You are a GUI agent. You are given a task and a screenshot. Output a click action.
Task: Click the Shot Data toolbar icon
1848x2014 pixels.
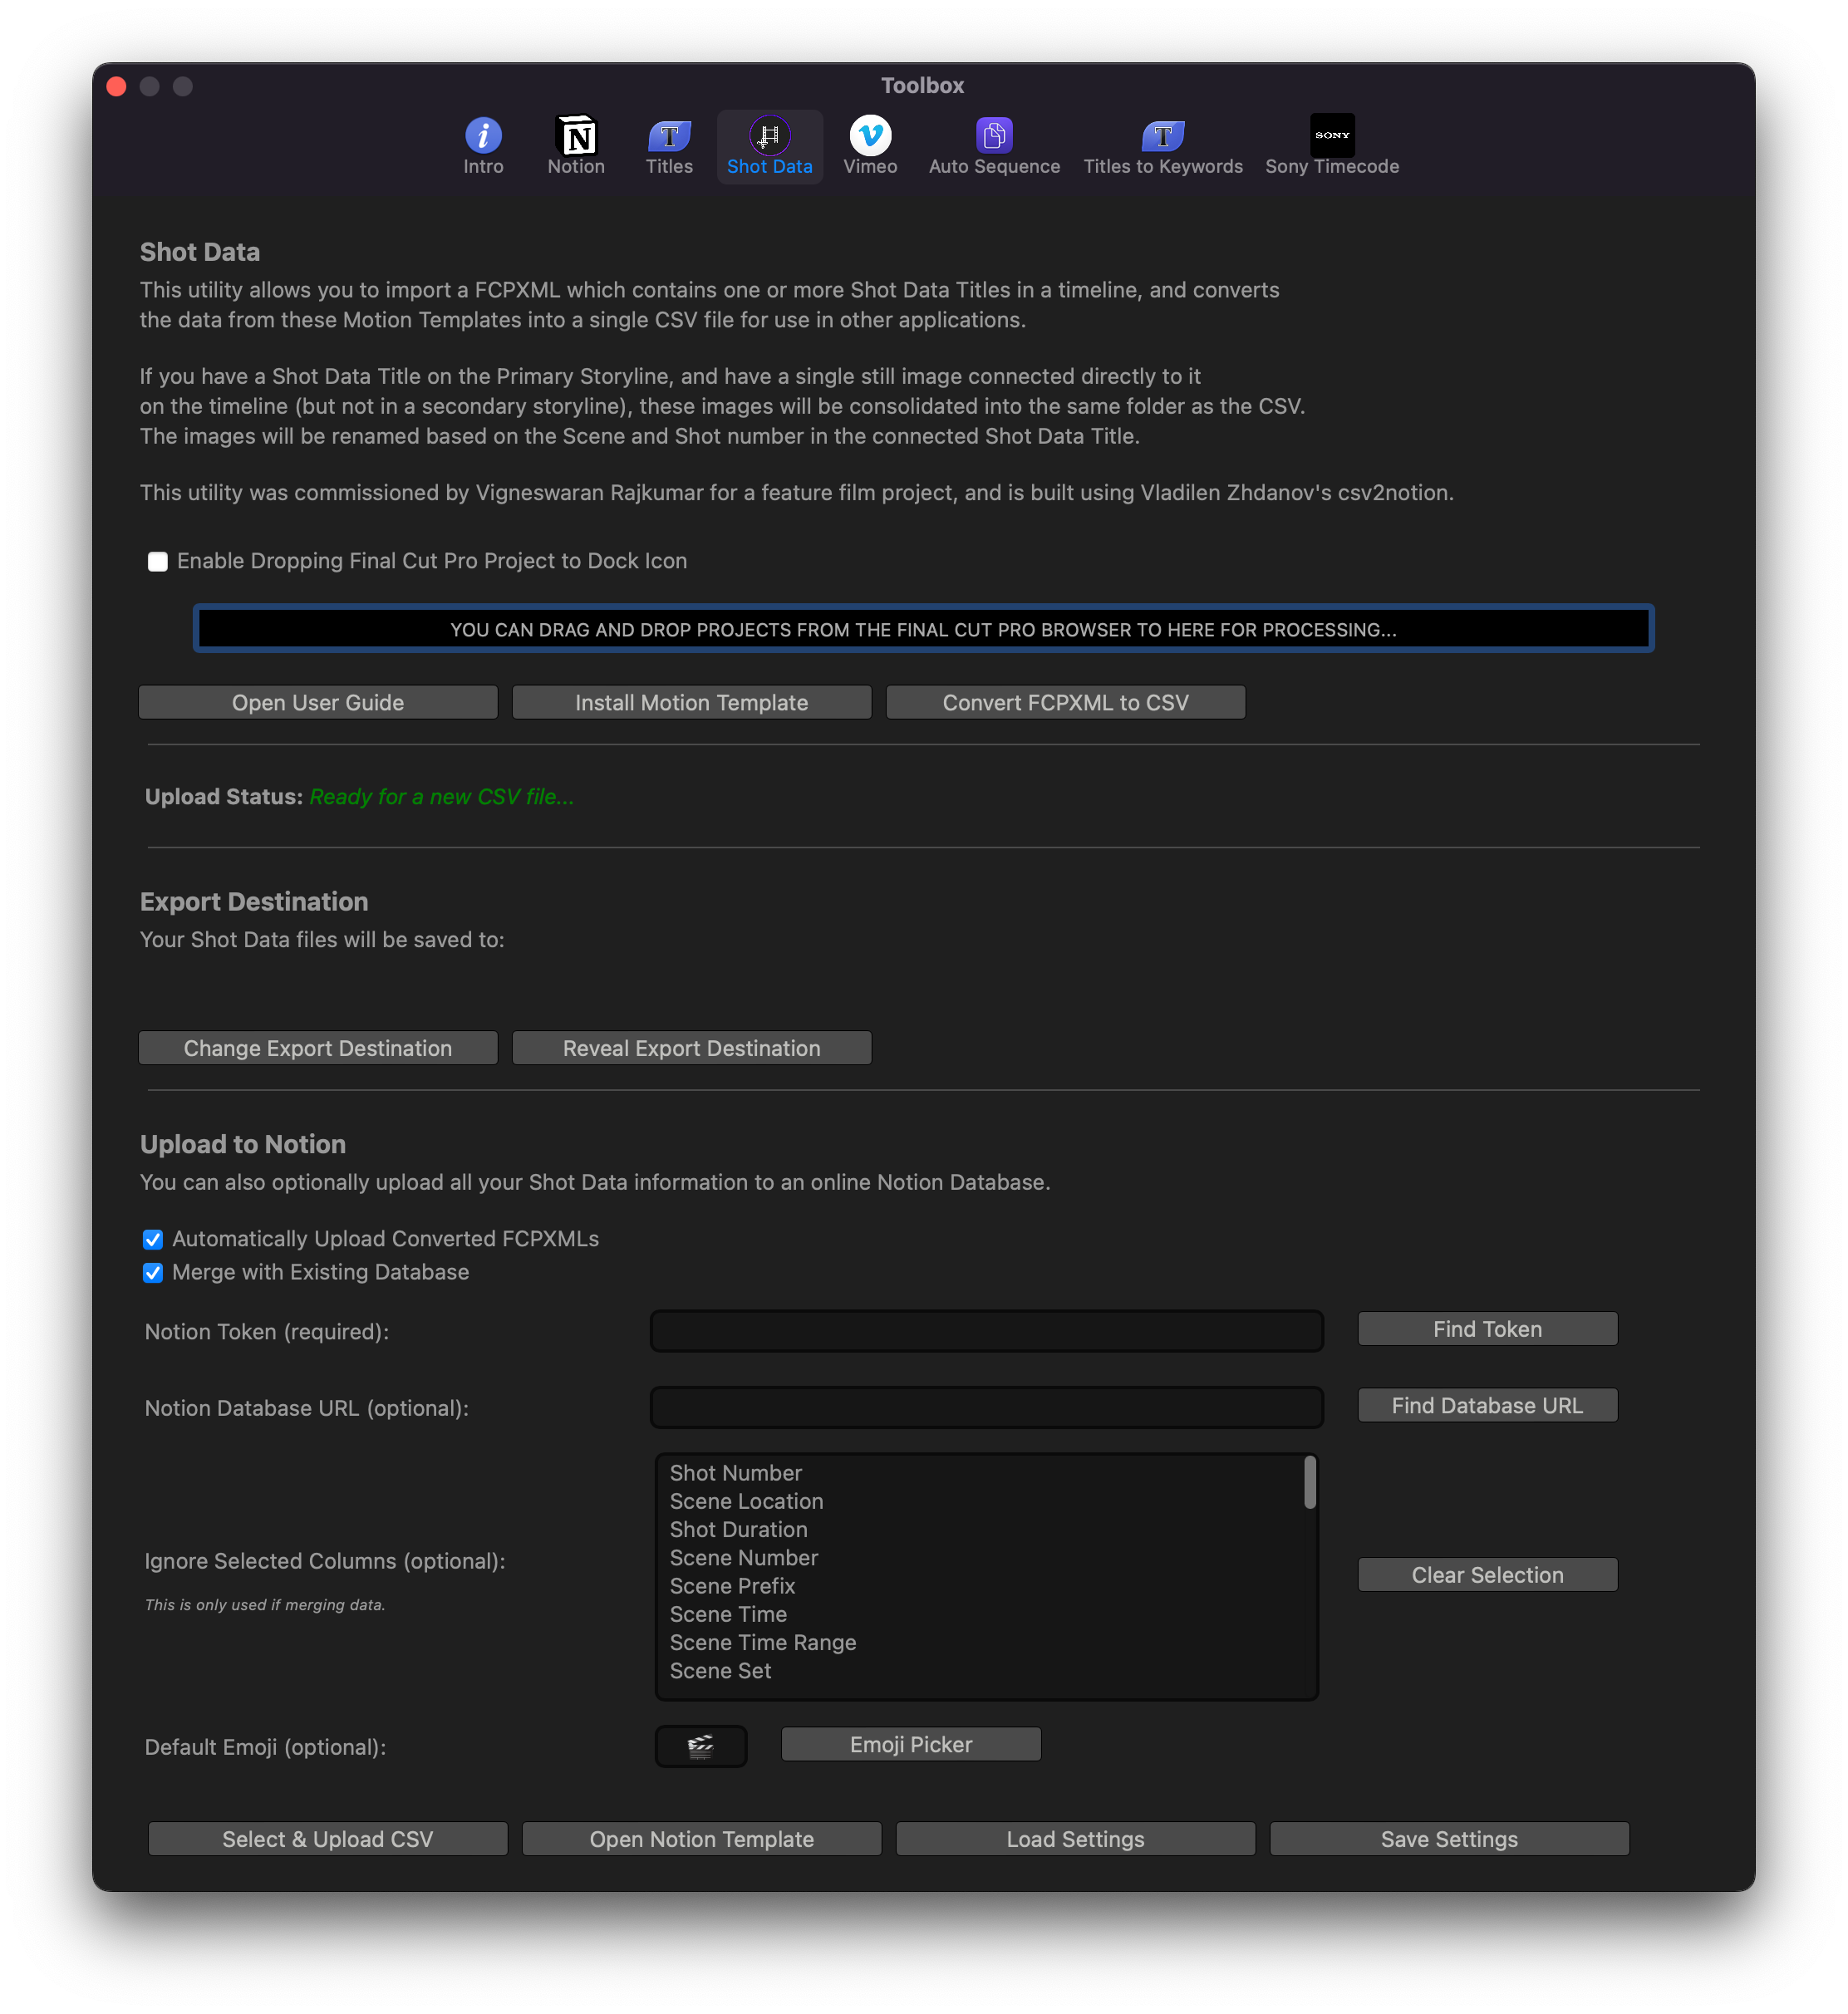pos(769,136)
